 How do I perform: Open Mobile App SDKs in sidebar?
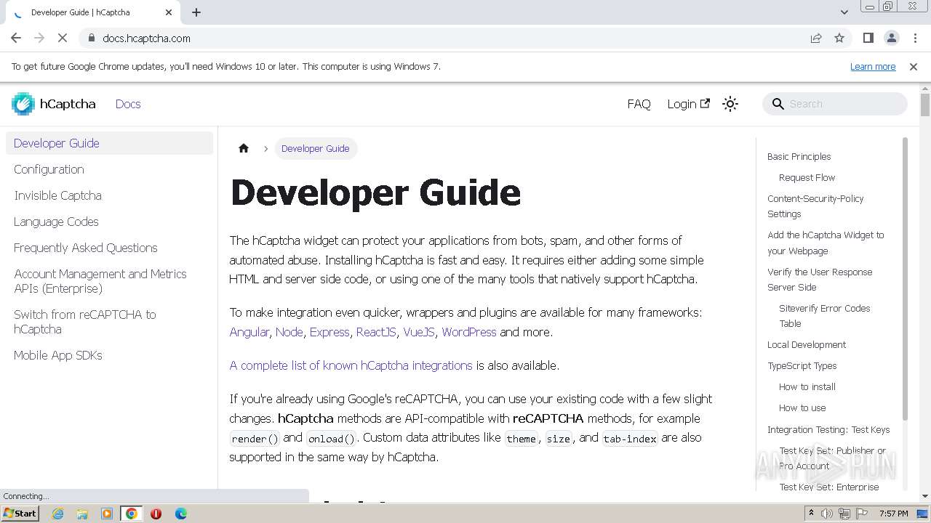[109, 355]
